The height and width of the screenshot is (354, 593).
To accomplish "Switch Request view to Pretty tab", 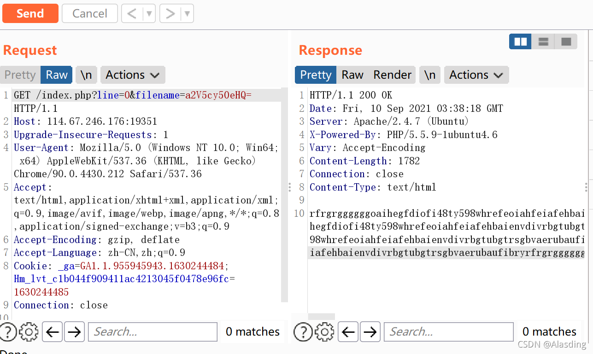I will click(x=20, y=75).
